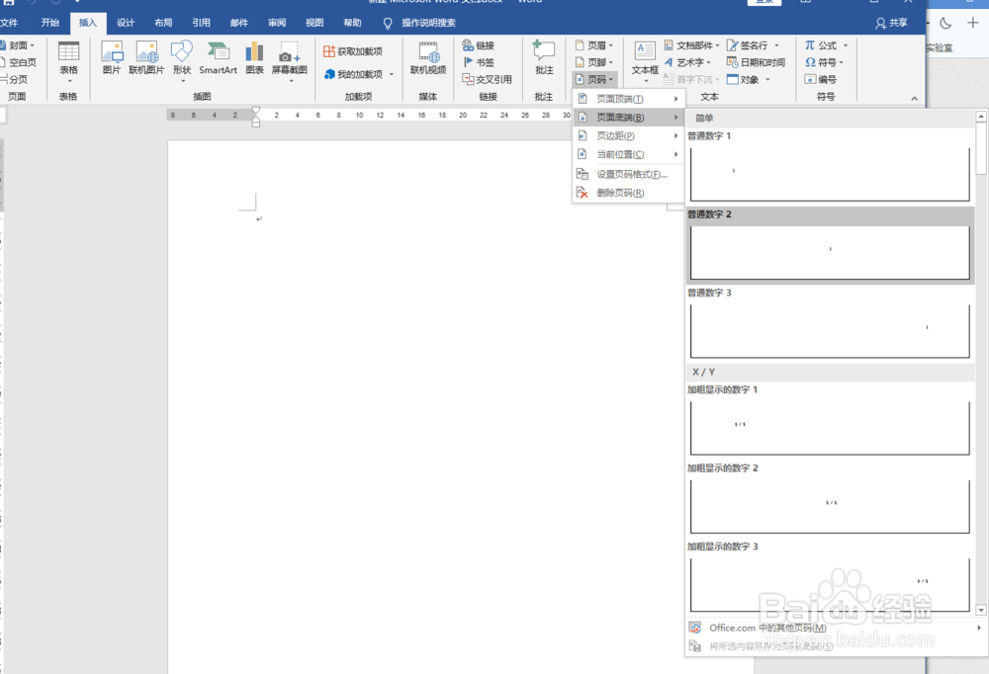Expand 页边距 page margins submenu

pyautogui.click(x=628, y=136)
